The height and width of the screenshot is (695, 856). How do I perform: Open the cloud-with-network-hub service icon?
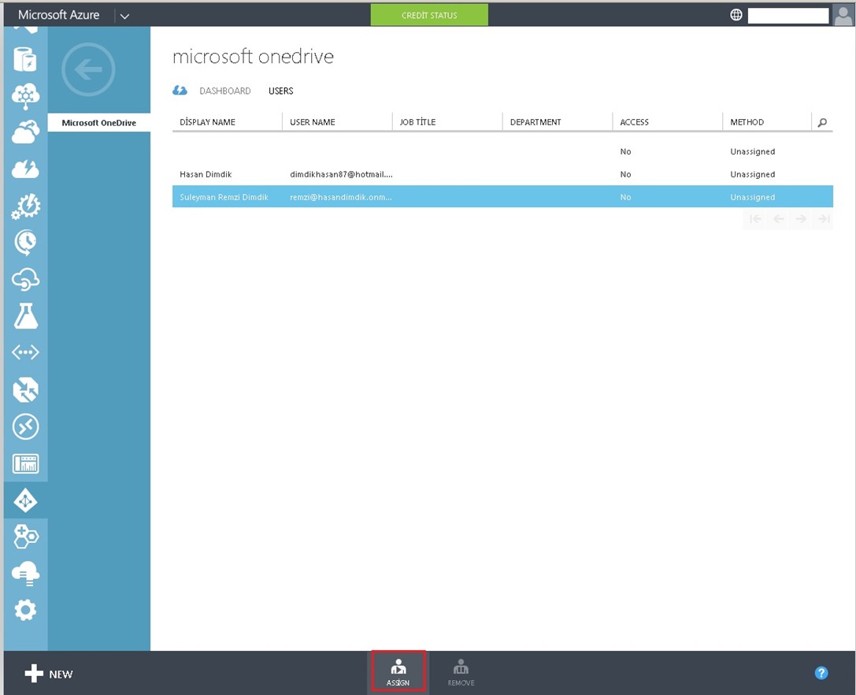25,96
